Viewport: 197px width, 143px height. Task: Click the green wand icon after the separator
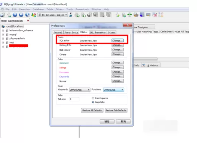pyautogui.click(x=118, y=15)
